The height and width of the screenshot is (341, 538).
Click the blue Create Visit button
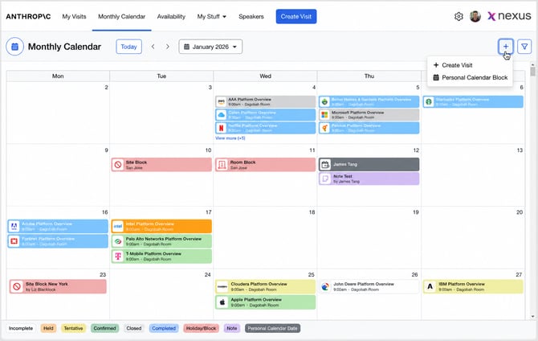[x=296, y=17]
